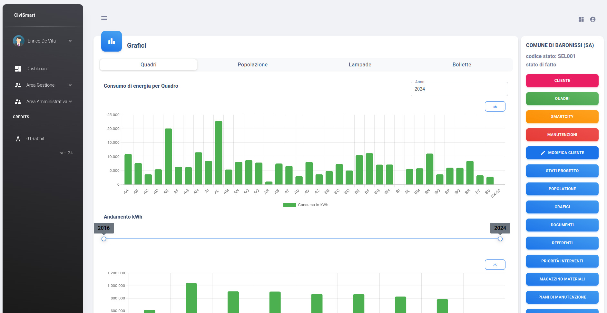Viewport: 607px width, 313px height.
Task: Switch to the Lampade tab
Action: (360, 64)
